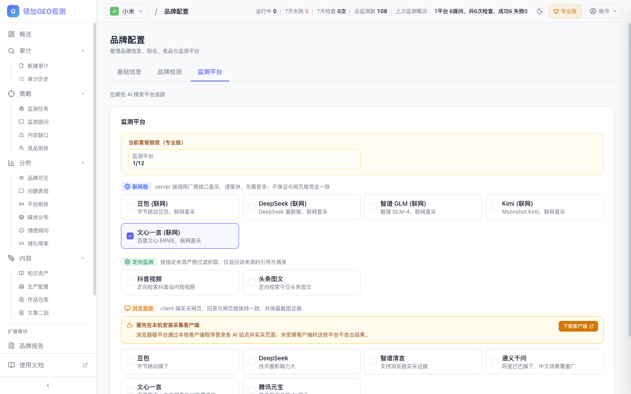Open the 账号 dropdown chevron
Image resolution: width=631 pixels, height=394 pixels.
(615, 11)
